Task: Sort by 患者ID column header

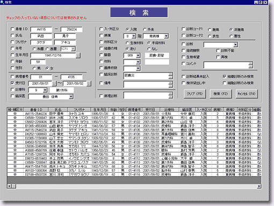Action: pyautogui.click(x=36, y=109)
